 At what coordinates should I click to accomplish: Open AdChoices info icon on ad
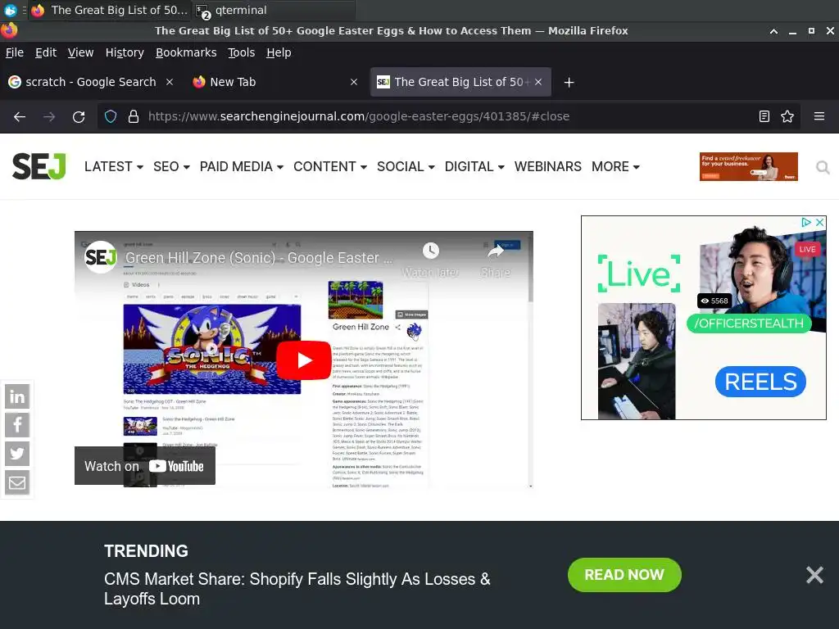(806, 223)
